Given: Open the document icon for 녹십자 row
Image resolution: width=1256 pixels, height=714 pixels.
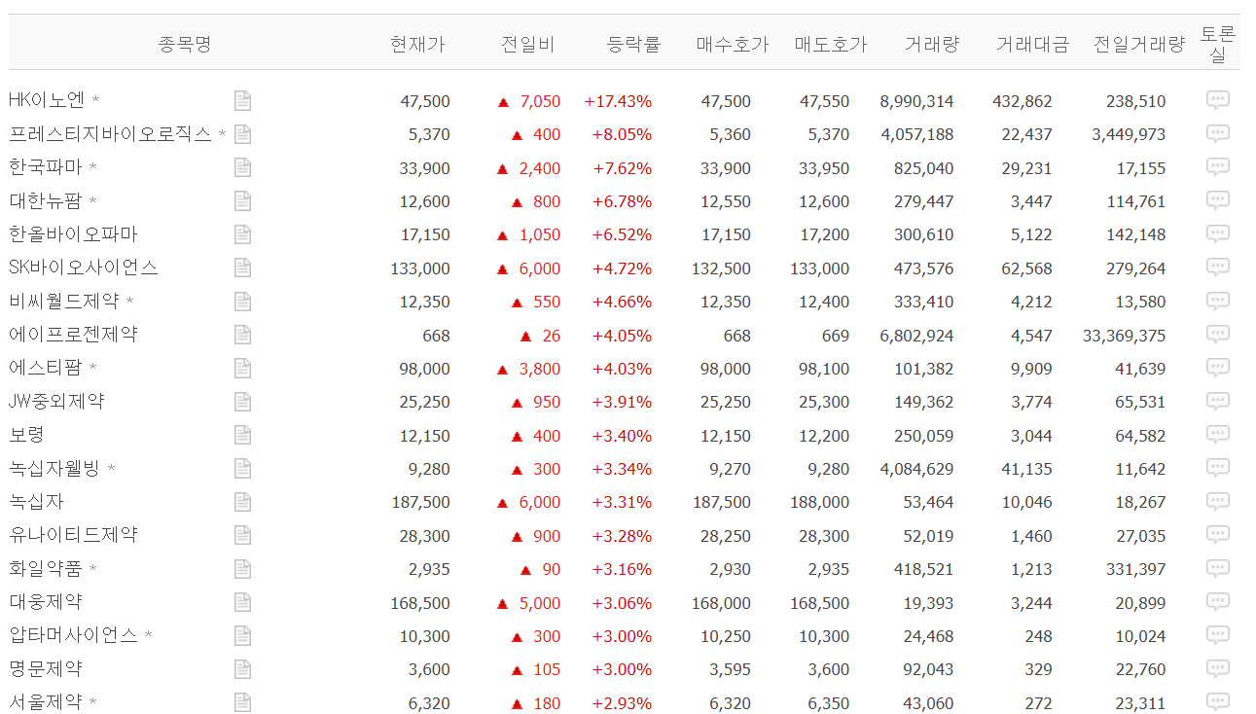Looking at the screenshot, I should (242, 502).
